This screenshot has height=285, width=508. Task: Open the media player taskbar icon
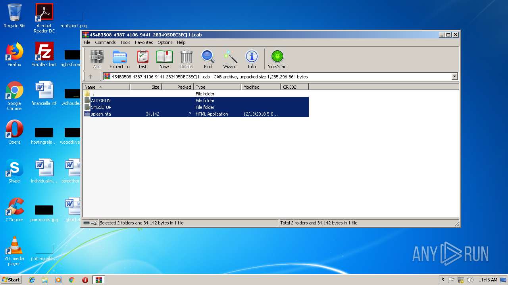pos(58,280)
